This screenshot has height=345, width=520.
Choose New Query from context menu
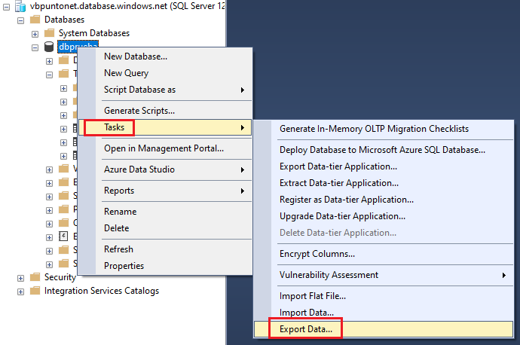tap(165, 73)
